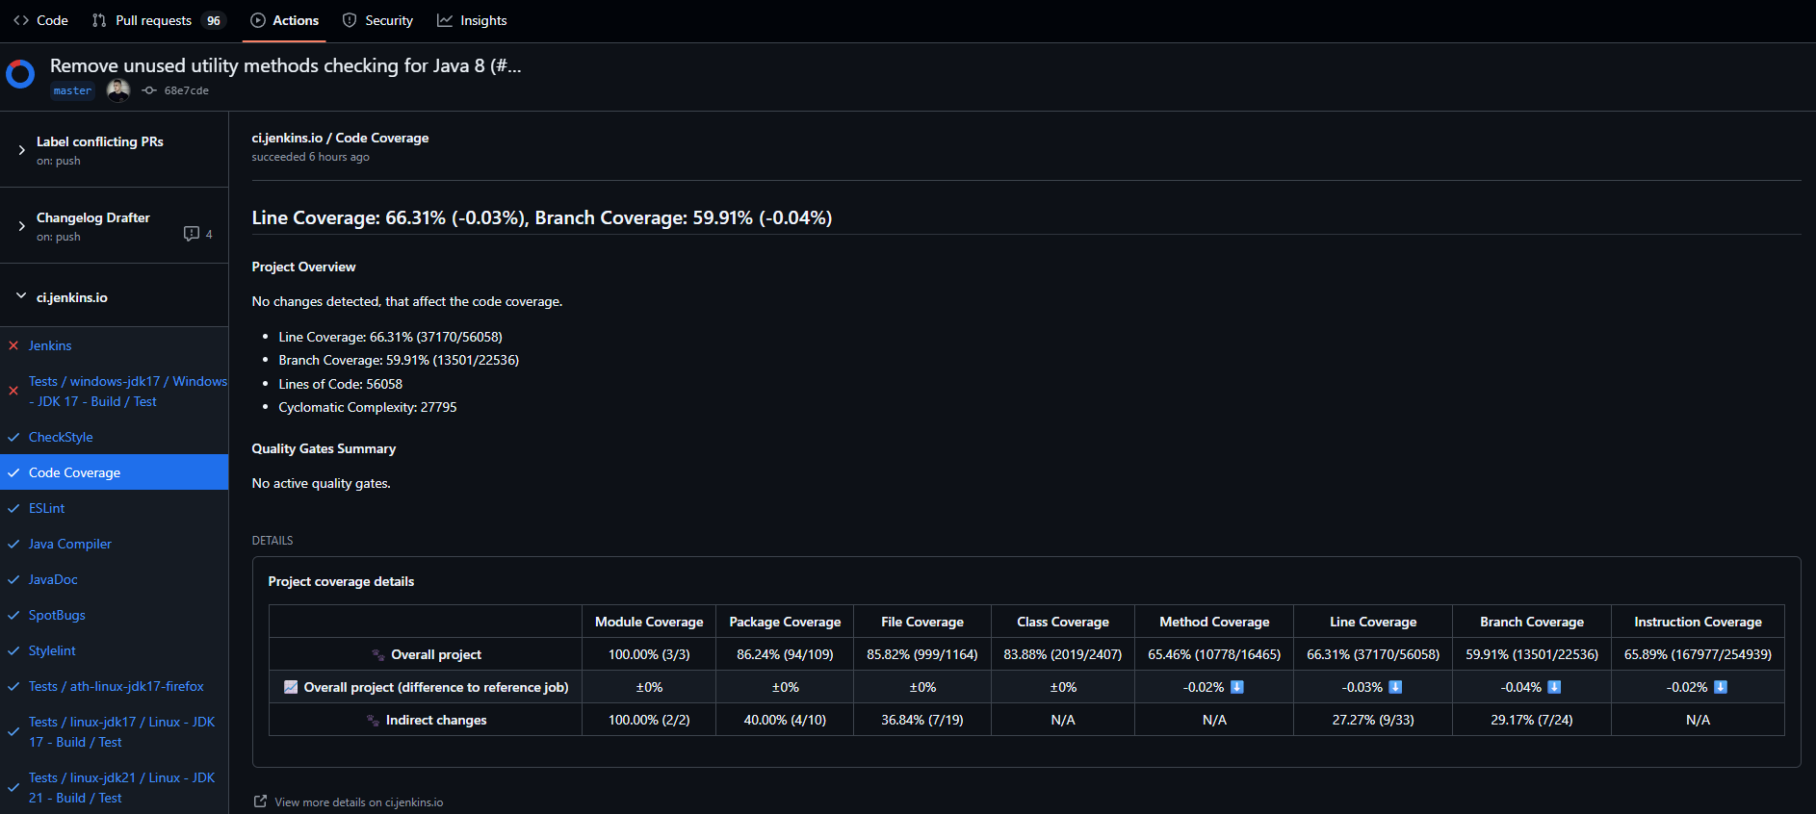
Task: Open the JavaDoc check
Action: pos(53,579)
